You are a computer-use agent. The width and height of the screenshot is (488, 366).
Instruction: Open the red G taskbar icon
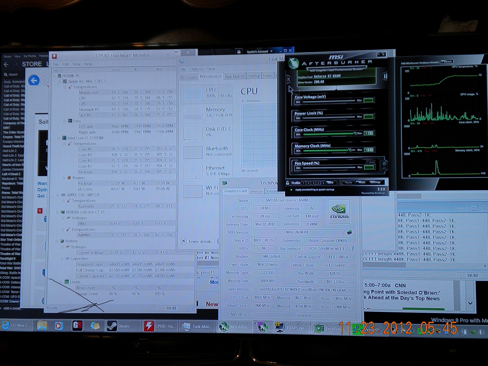(77, 326)
